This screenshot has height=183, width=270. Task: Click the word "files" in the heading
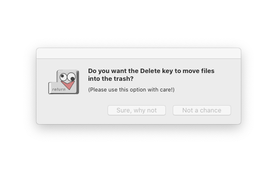[x=208, y=71]
